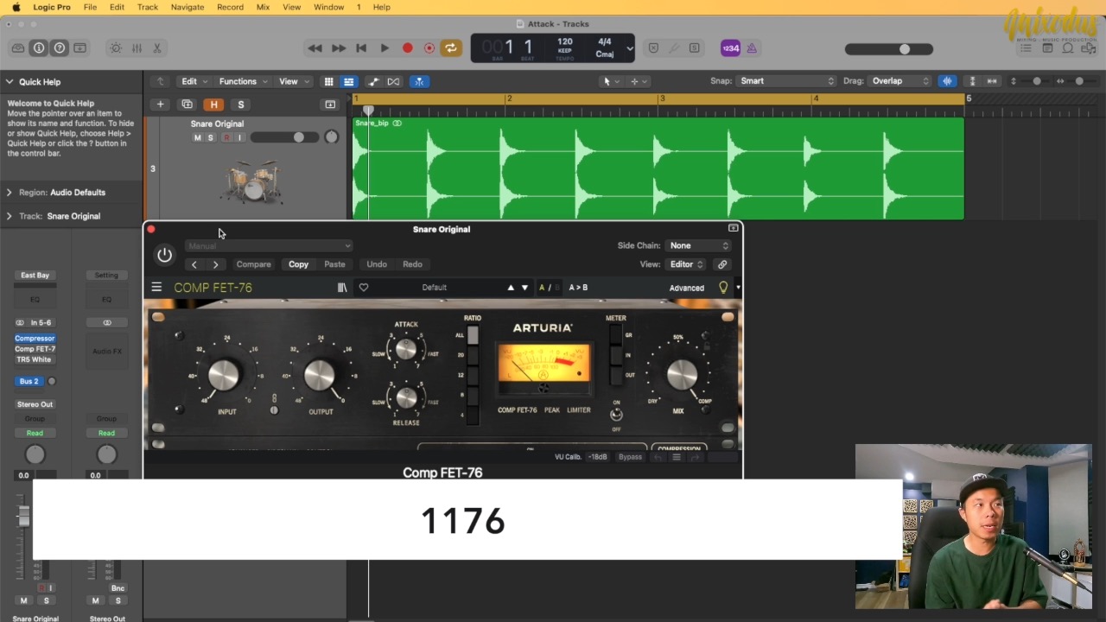Open the Toolbar toggle icon in control bar
This screenshot has height=622, width=1106.
click(80, 48)
